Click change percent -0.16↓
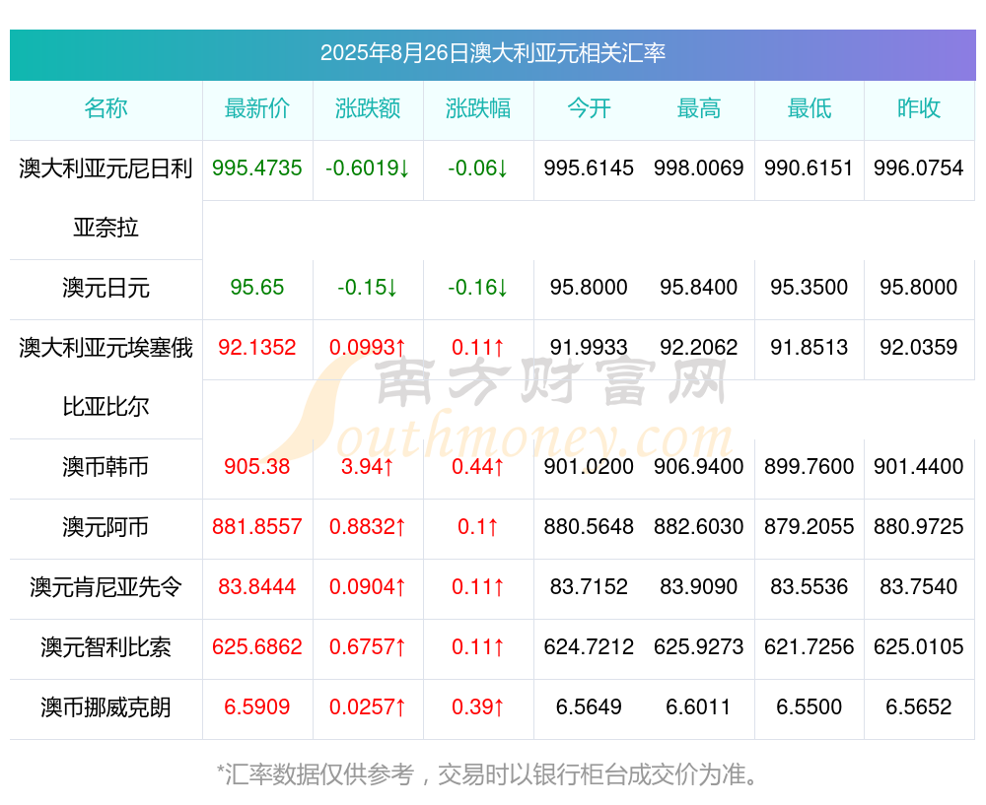986x805 pixels. coord(478,288)
